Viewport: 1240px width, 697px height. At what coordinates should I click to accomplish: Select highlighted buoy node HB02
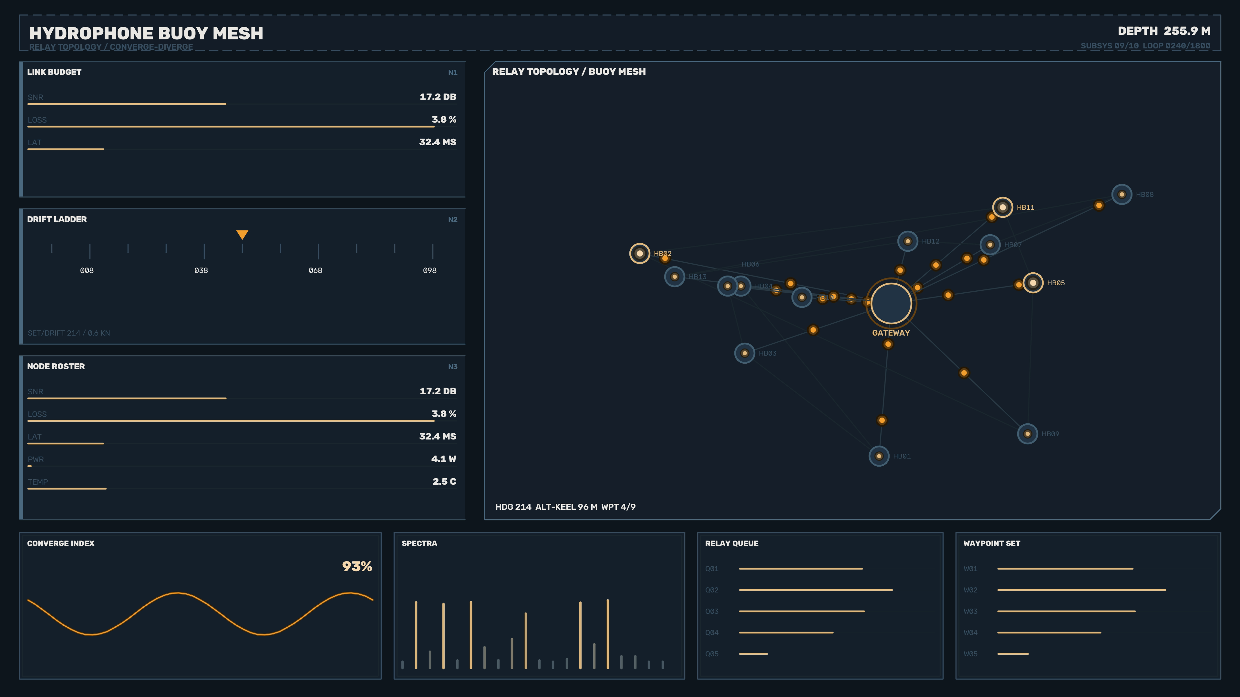click(x=640, y=254)
